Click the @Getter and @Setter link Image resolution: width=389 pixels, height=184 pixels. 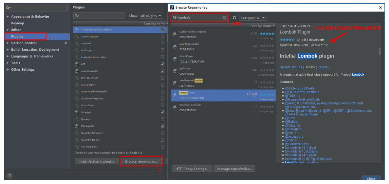click(x=300, y=88)
